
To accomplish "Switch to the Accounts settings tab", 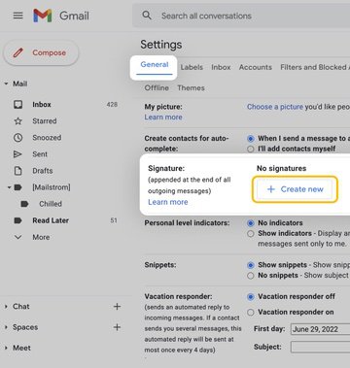I will (x=256, y=67).
